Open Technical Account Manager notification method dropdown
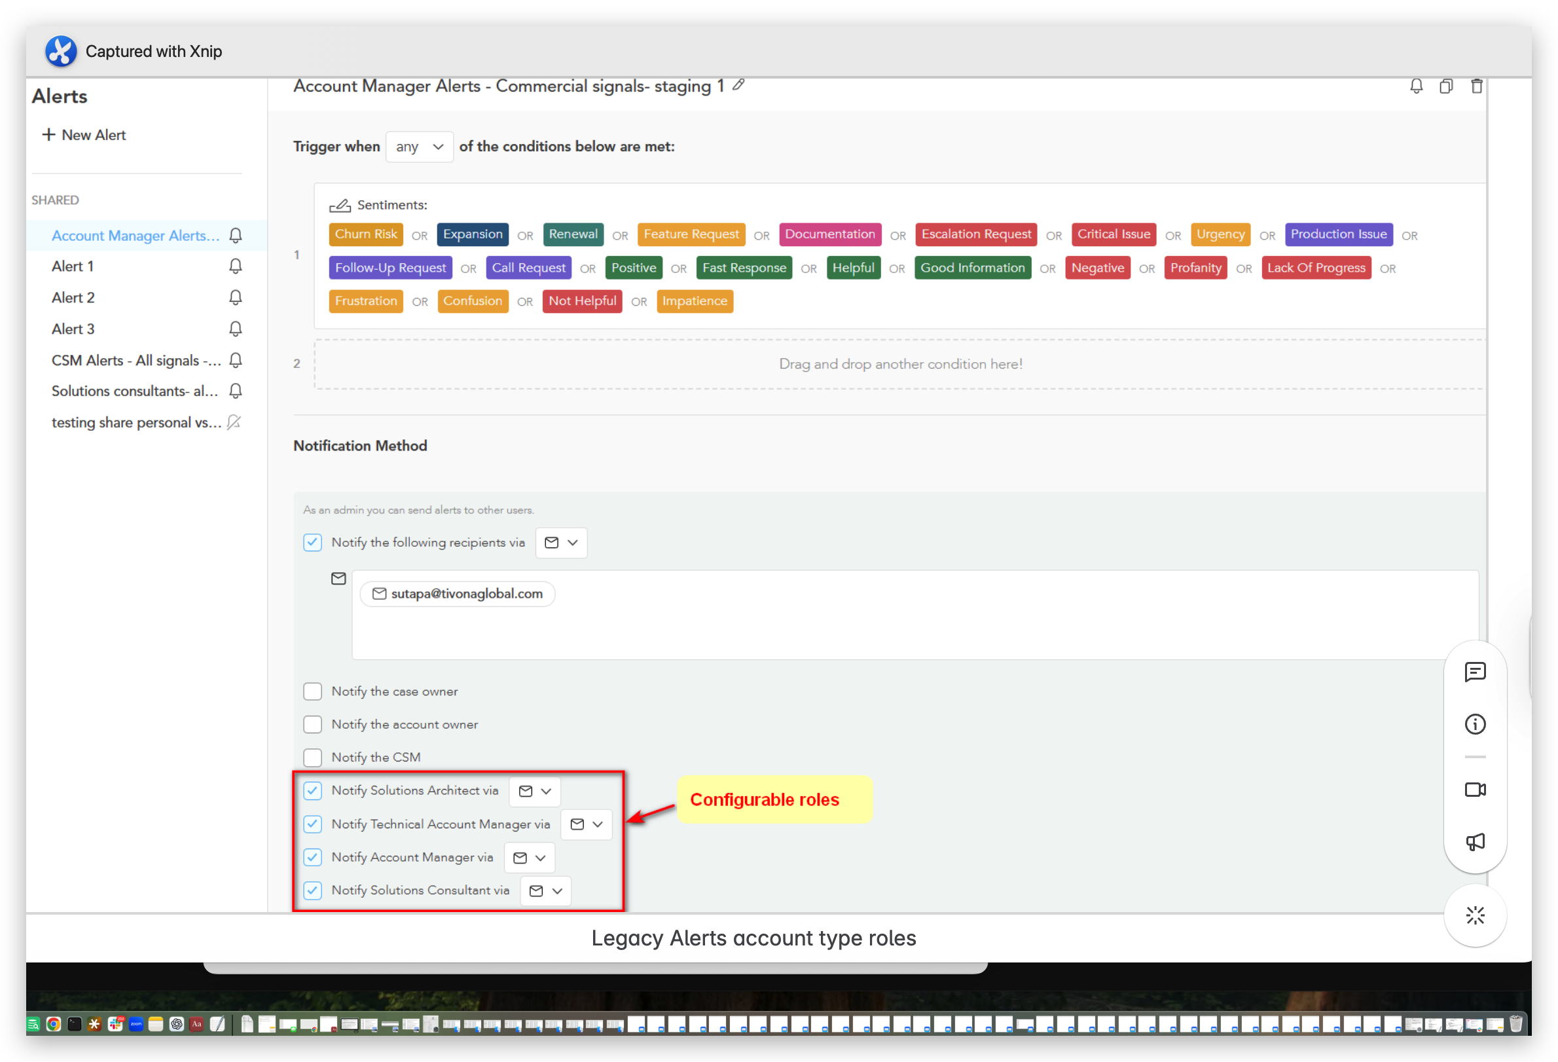The width and height of the screenshot is (1558, 1062). point(587,824)
